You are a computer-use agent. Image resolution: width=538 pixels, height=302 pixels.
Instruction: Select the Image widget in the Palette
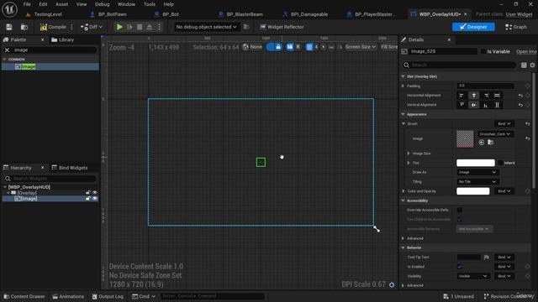(x=50, y=67)
